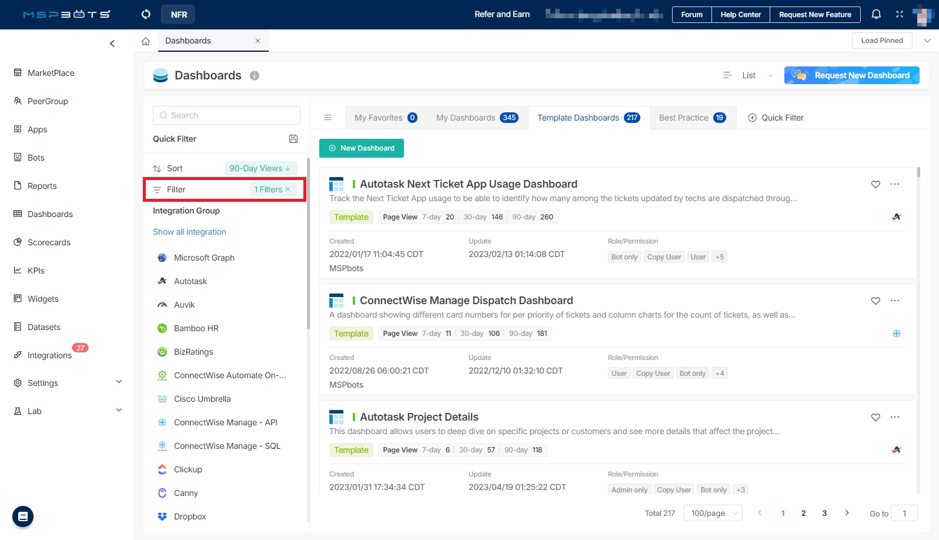Click the Show all integration link

click(189, 232)
